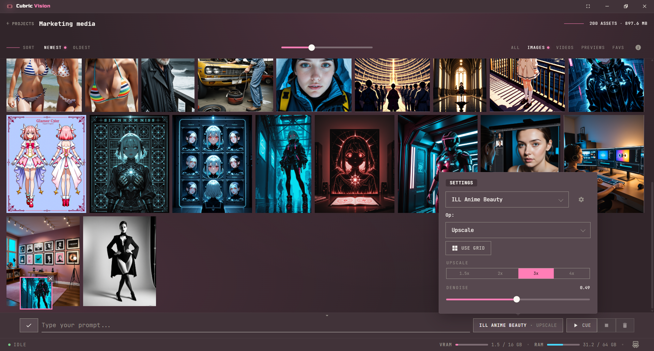The image size is (654, 351).
Task: Open the nine-portrait anime grid thumbnail
Action: pos(212,164)
